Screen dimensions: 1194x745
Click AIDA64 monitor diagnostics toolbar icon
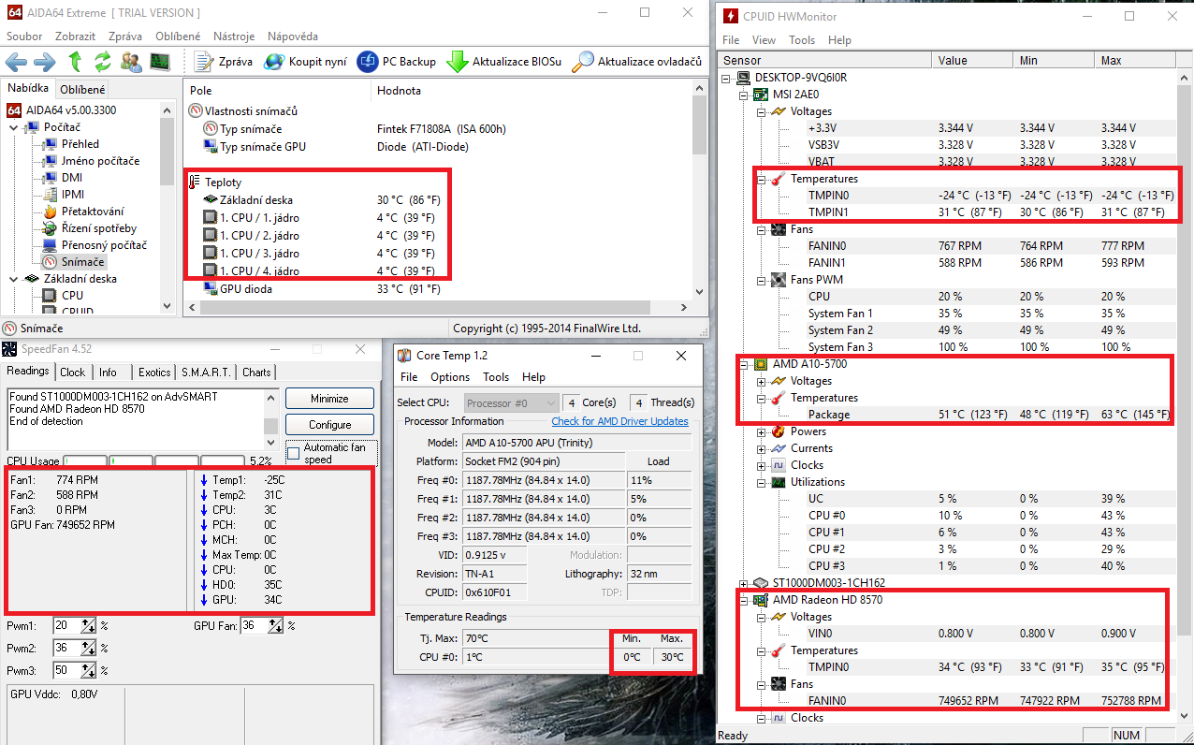pos(160,62)
